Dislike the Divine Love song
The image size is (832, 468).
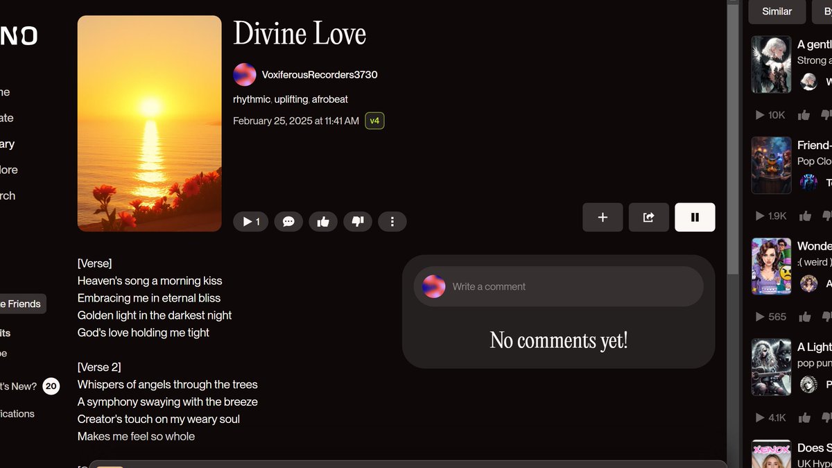pyautogui.click(x=358, y=222)
